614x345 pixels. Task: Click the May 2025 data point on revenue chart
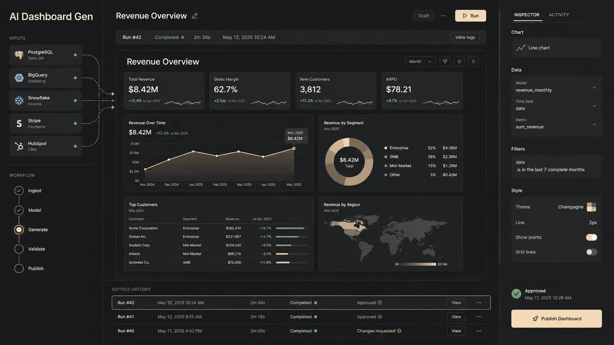tap(294, 148)
